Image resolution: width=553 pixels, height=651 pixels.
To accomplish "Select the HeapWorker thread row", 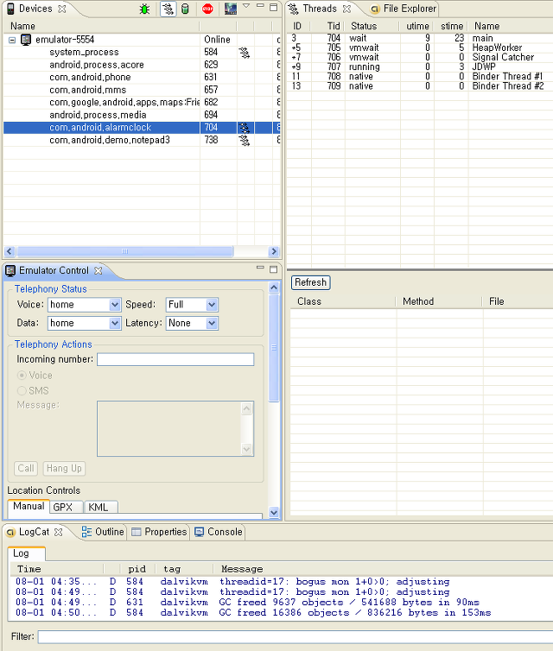I will pyautogui.click(x=420, y=47).
